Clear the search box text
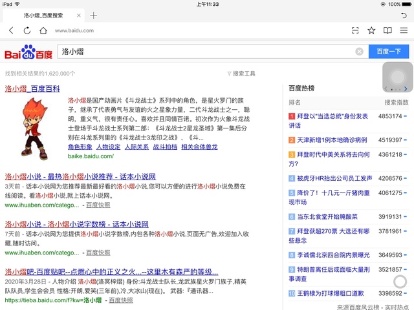 click(x=359, y=52)
